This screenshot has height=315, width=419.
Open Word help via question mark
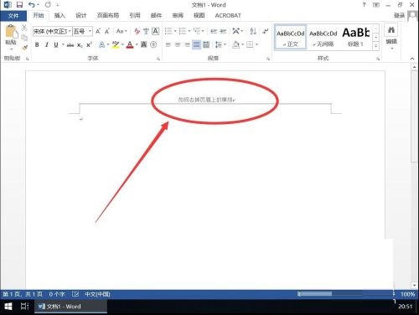coord(364,5)
